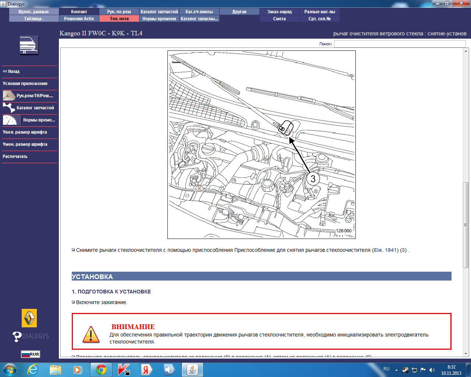Viewport: 471px width, 377px height.
Task: Open the sidebar Каталог запчастей parts item
Action: [x=29, y=108]
